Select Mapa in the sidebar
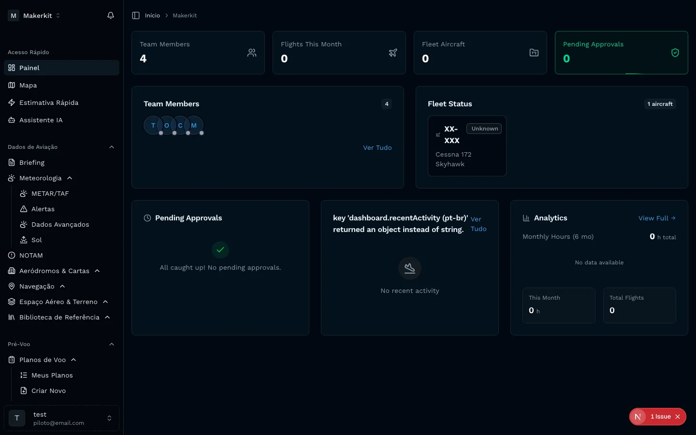 (x=28, y=85)
